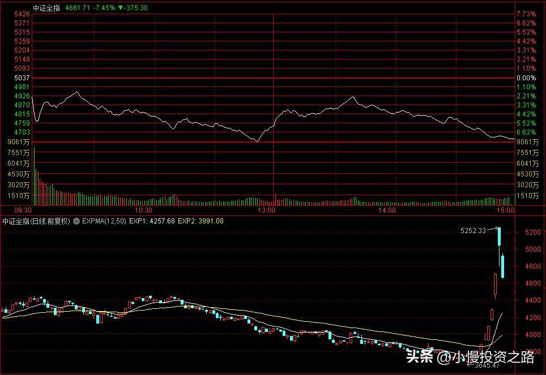Click the 4200 daily chart axis label
The image size is (546, 375).
(533, 318)
